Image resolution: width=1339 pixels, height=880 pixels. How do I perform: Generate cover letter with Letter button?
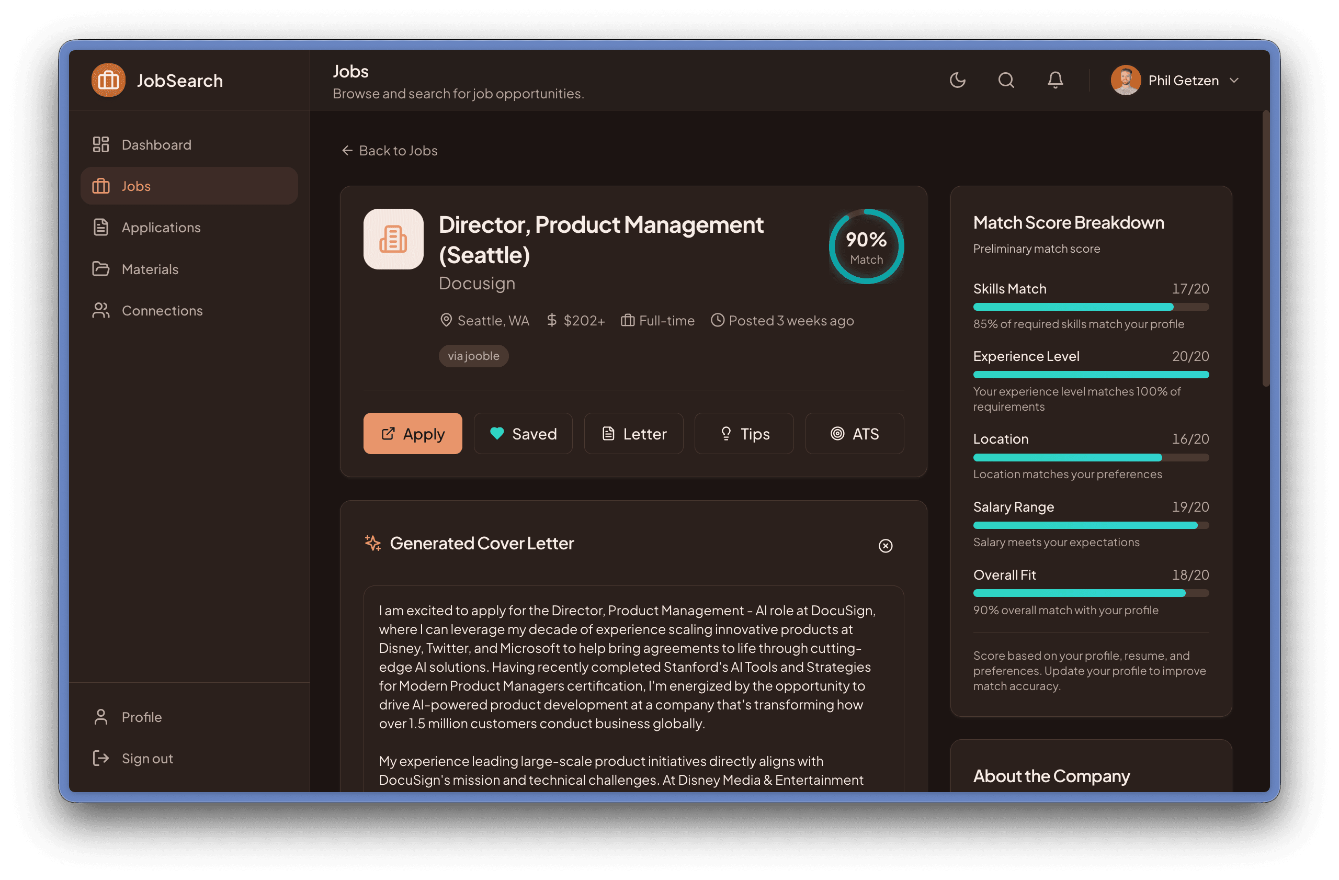pyautogui.click(x=633, y=434)
